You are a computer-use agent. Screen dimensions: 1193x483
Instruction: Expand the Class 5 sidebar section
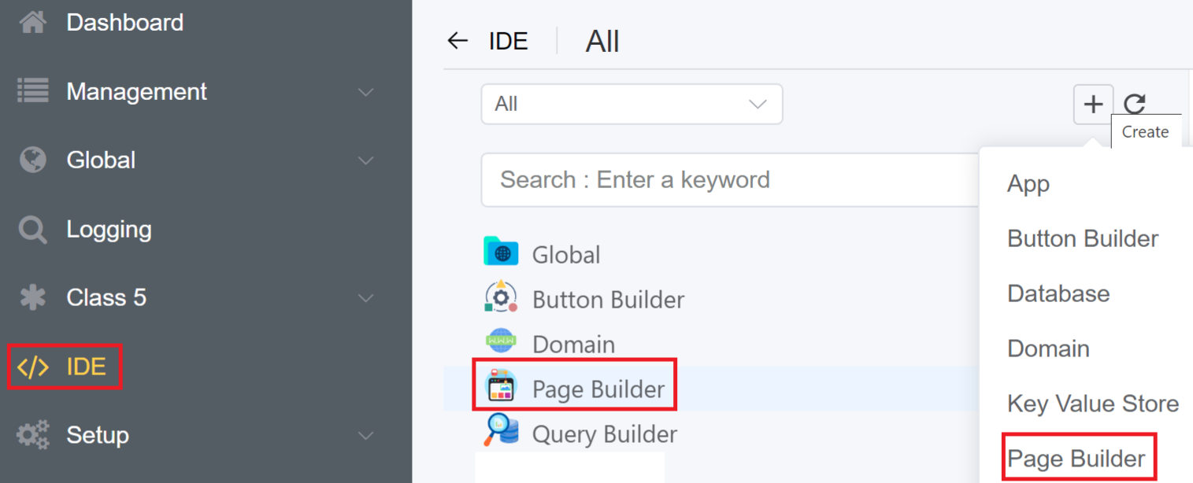(x=365, y=298)
